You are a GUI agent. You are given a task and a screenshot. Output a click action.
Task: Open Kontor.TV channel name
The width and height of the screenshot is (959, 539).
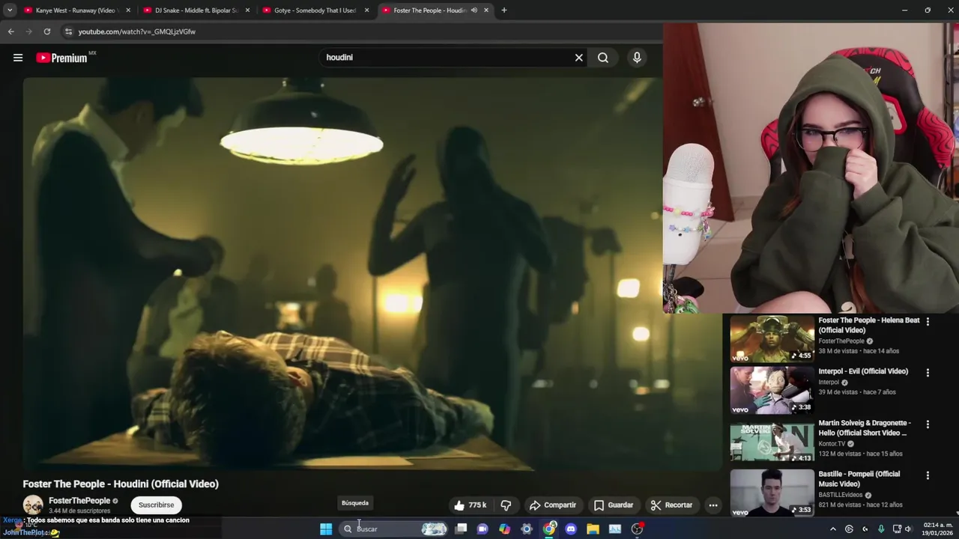click(x=832, y=444)
